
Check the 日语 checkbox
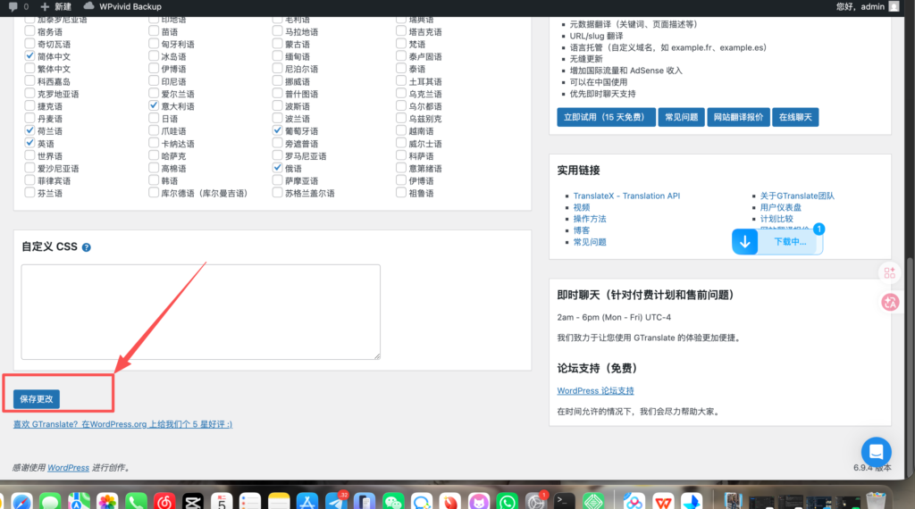click(x=154, y=119)
